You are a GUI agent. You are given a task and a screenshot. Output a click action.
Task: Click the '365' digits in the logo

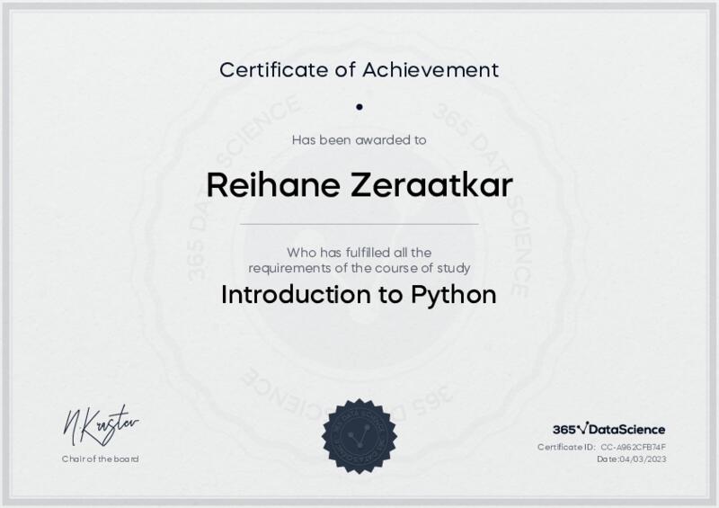point(564,430)
